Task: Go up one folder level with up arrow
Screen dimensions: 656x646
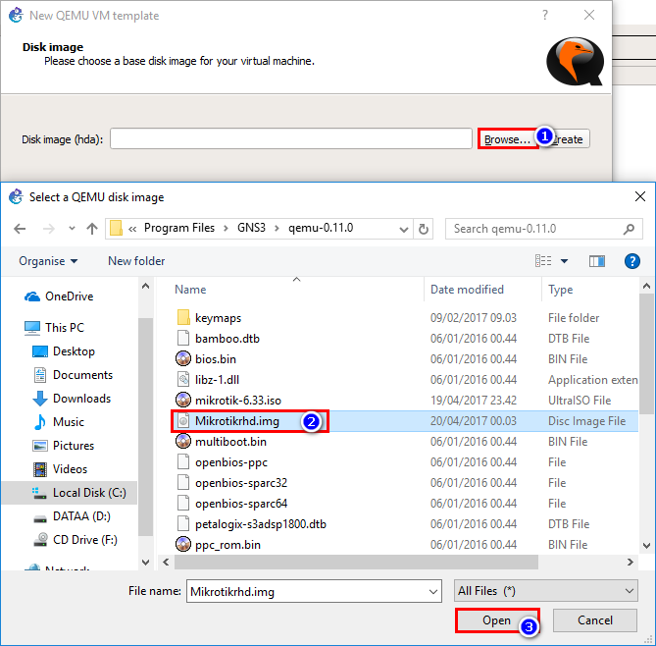Action: click(x=92, y=229)
